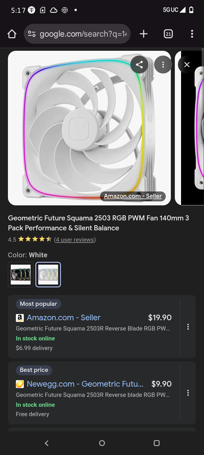Open a new tab with plus icon
The height and width of the screenshot is (455, 204).
(144, 34)
